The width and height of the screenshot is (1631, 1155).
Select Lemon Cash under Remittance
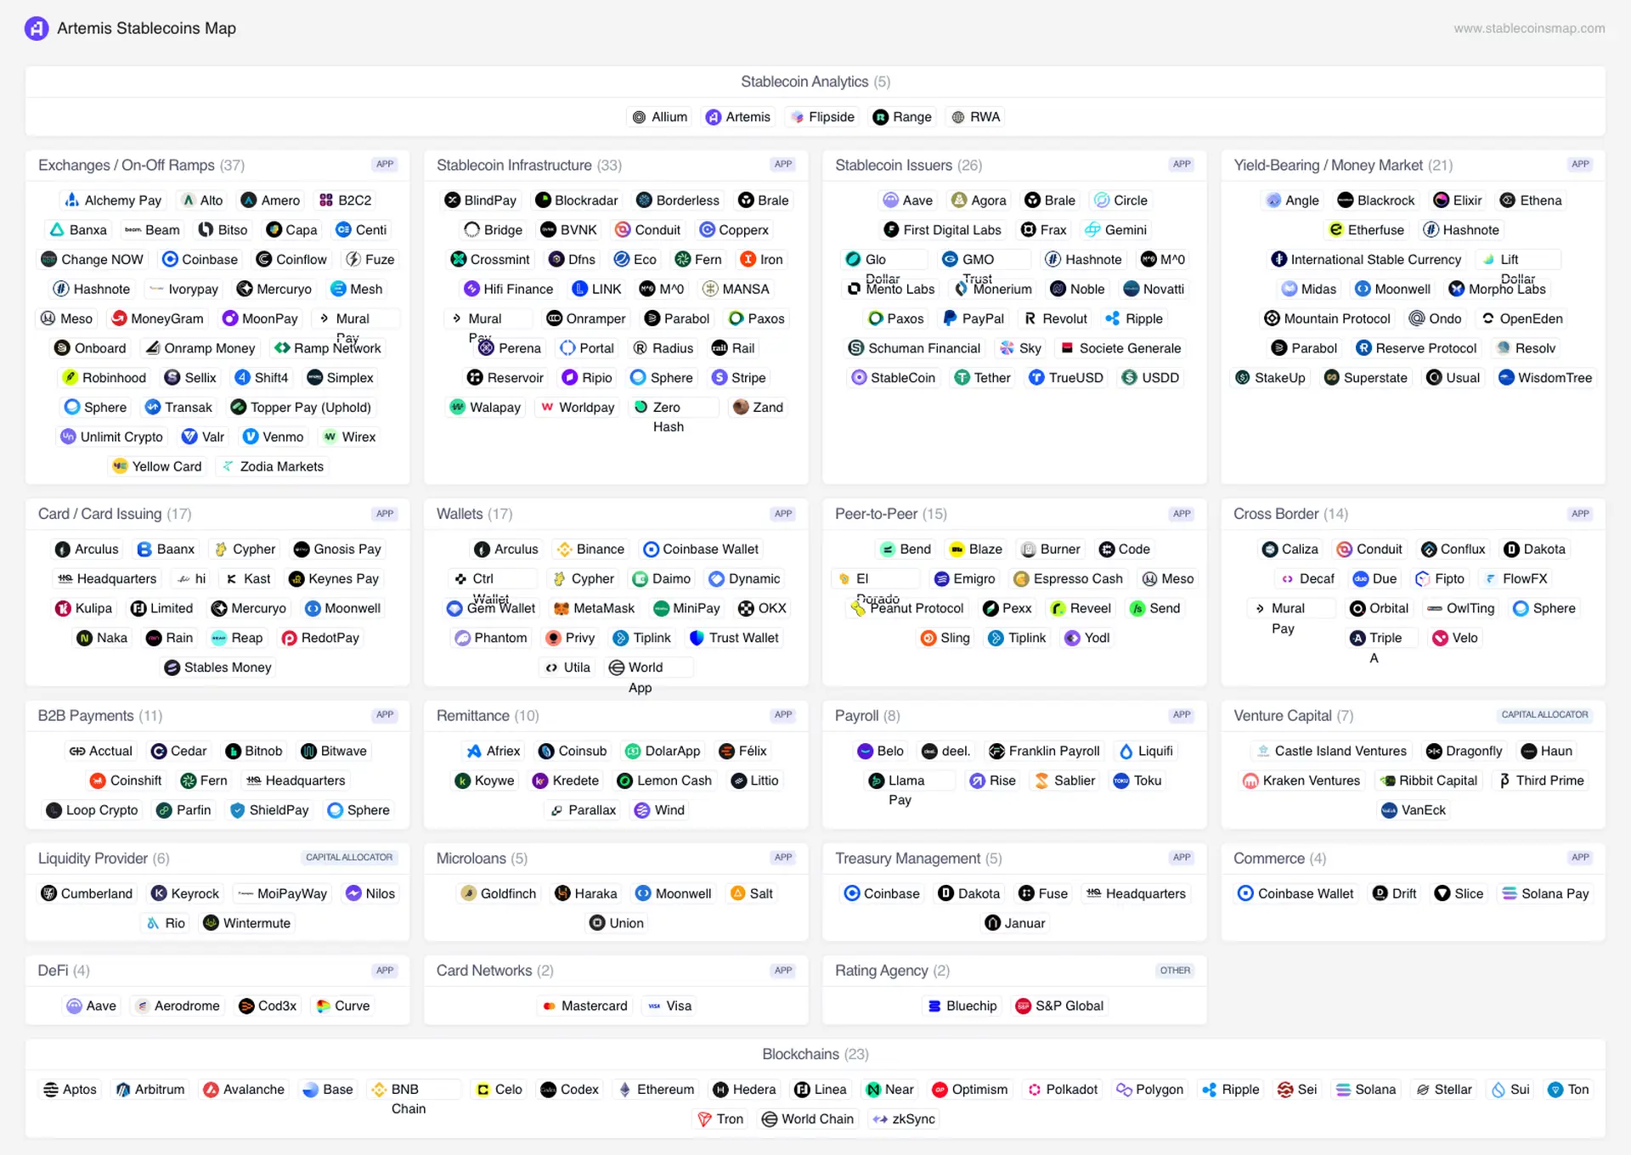(665, 780)
